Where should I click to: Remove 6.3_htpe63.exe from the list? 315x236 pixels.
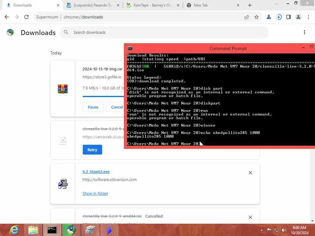[x=250, y=173]
